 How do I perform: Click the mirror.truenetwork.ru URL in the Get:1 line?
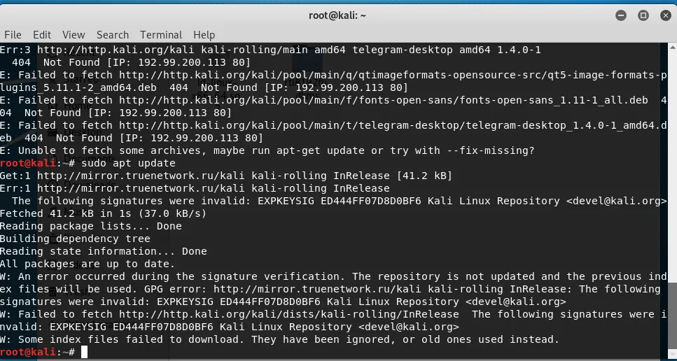(141, 176)
